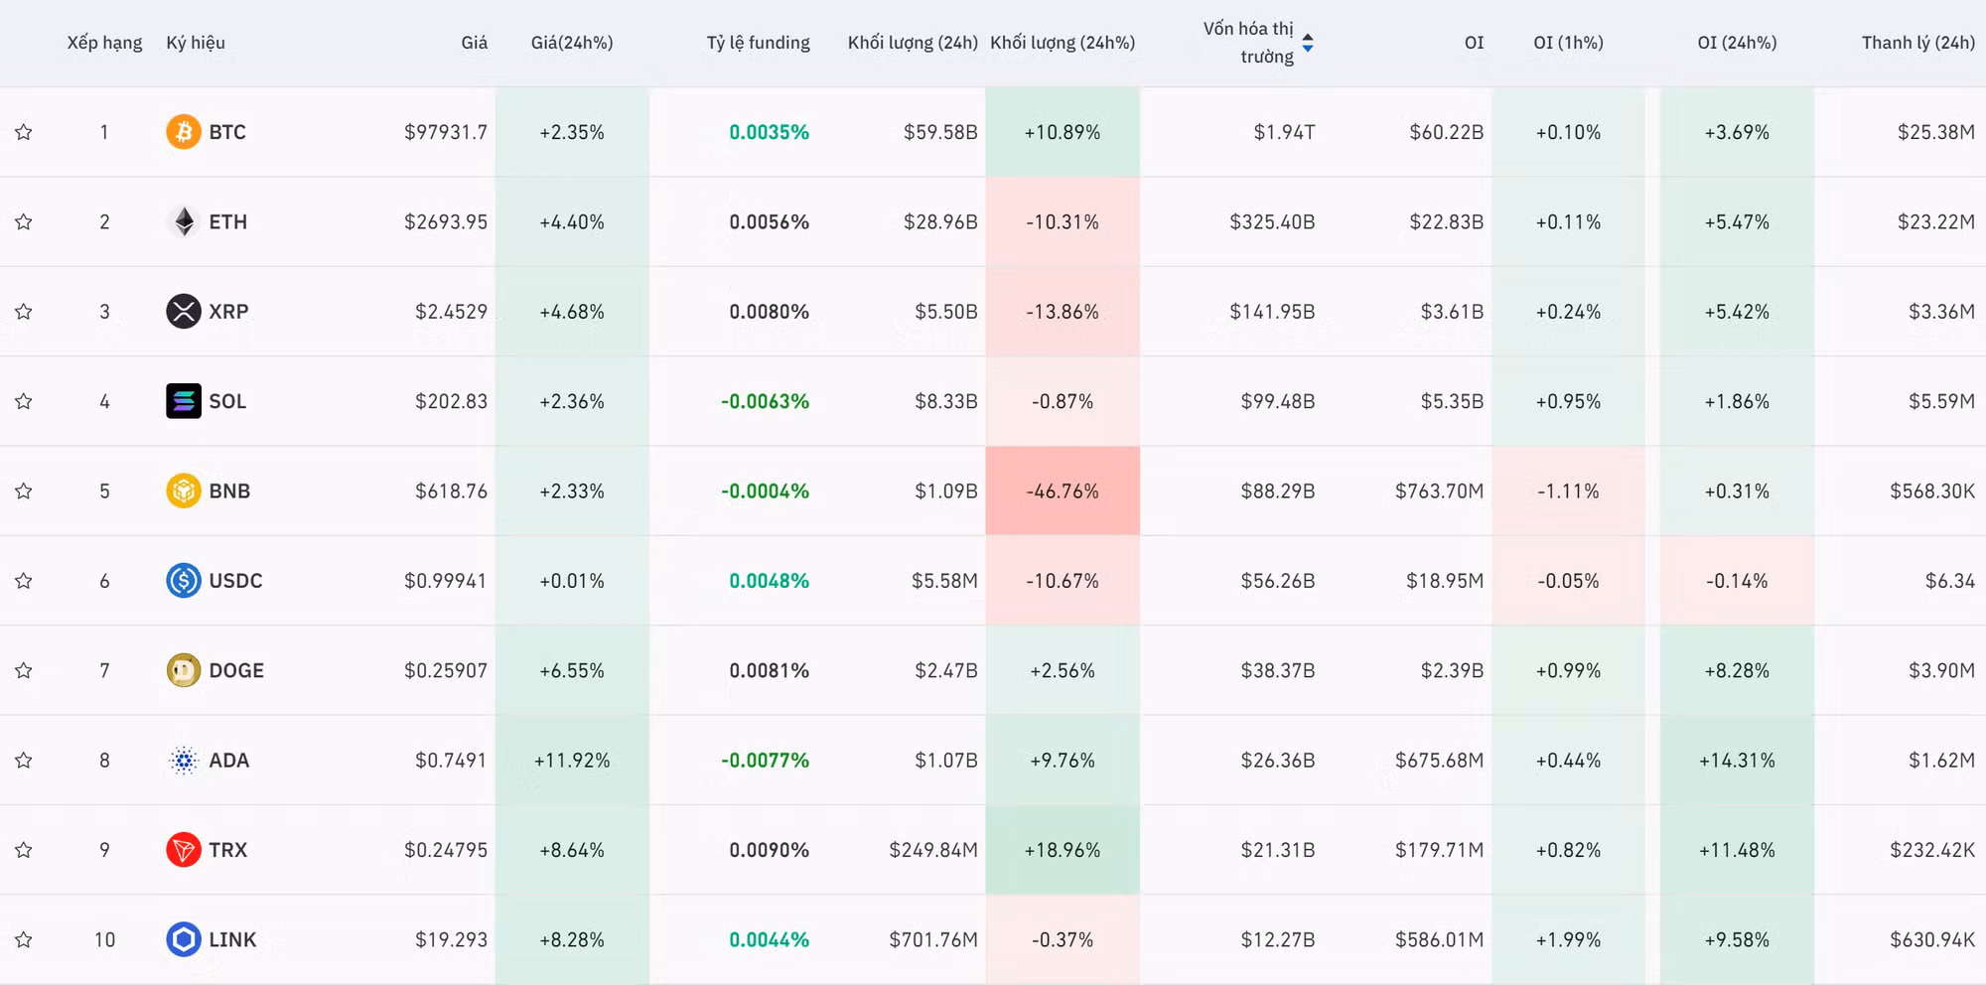
Task: Open the BTC symbol link
Action: coord(227,132)
